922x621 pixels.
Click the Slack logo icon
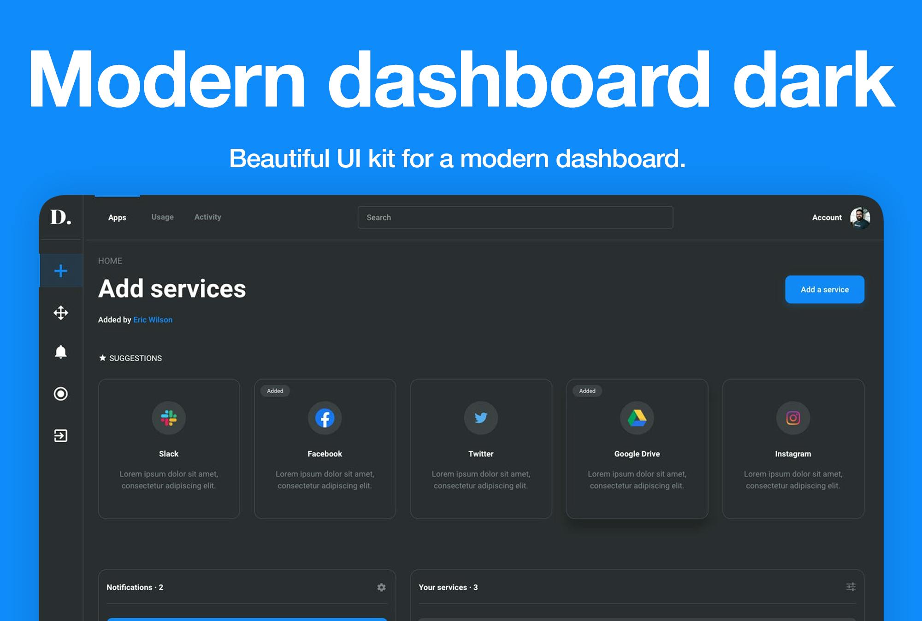point(169,418)
